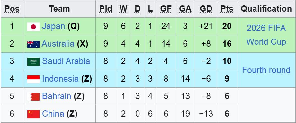Viewport: 296px width, 123px height.
Task: Click the China flag icon
Action: [x=33, y=114]
